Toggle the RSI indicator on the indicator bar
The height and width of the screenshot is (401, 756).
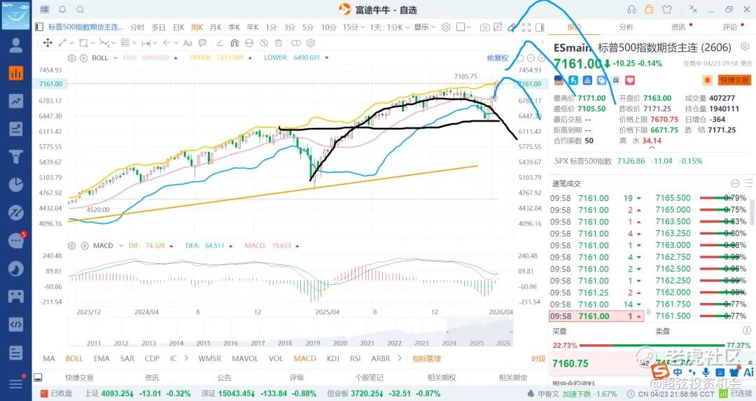click(x=356, y=358)
